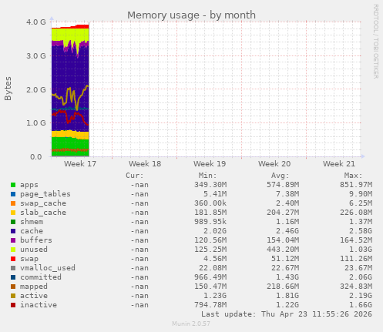Image resolution: width=383 pixels, height=332 pixels.
Task: Click the 'slab_cache' legend label
Action: [x=43, y=213]
